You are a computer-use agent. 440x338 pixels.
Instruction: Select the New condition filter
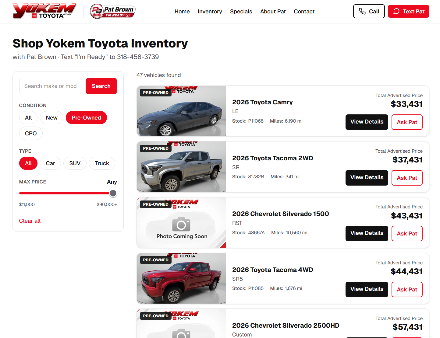click(x=51, y=118)
